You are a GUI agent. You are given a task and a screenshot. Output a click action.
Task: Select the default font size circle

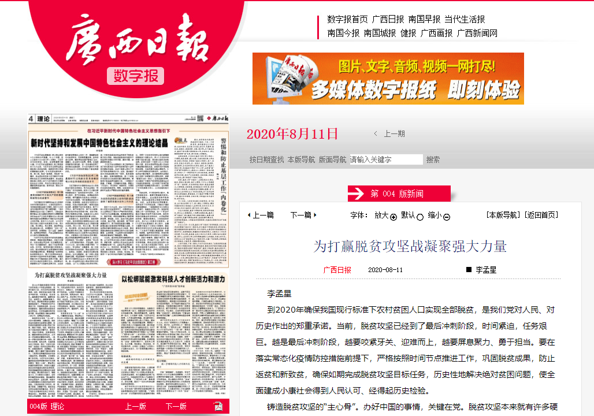coord(420,217)
